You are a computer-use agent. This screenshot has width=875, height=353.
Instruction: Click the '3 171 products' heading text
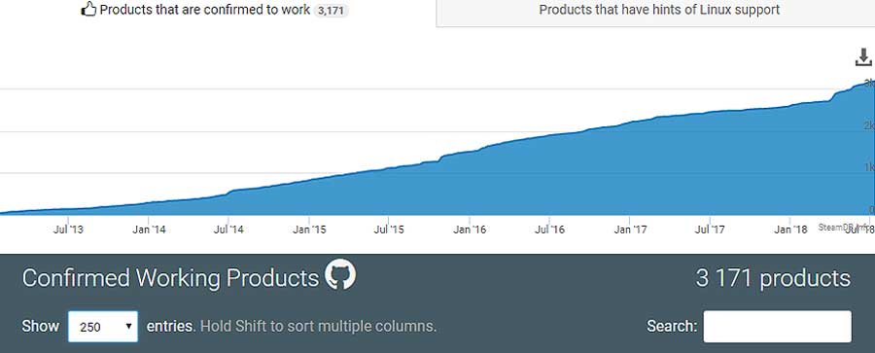pos(773,278)
